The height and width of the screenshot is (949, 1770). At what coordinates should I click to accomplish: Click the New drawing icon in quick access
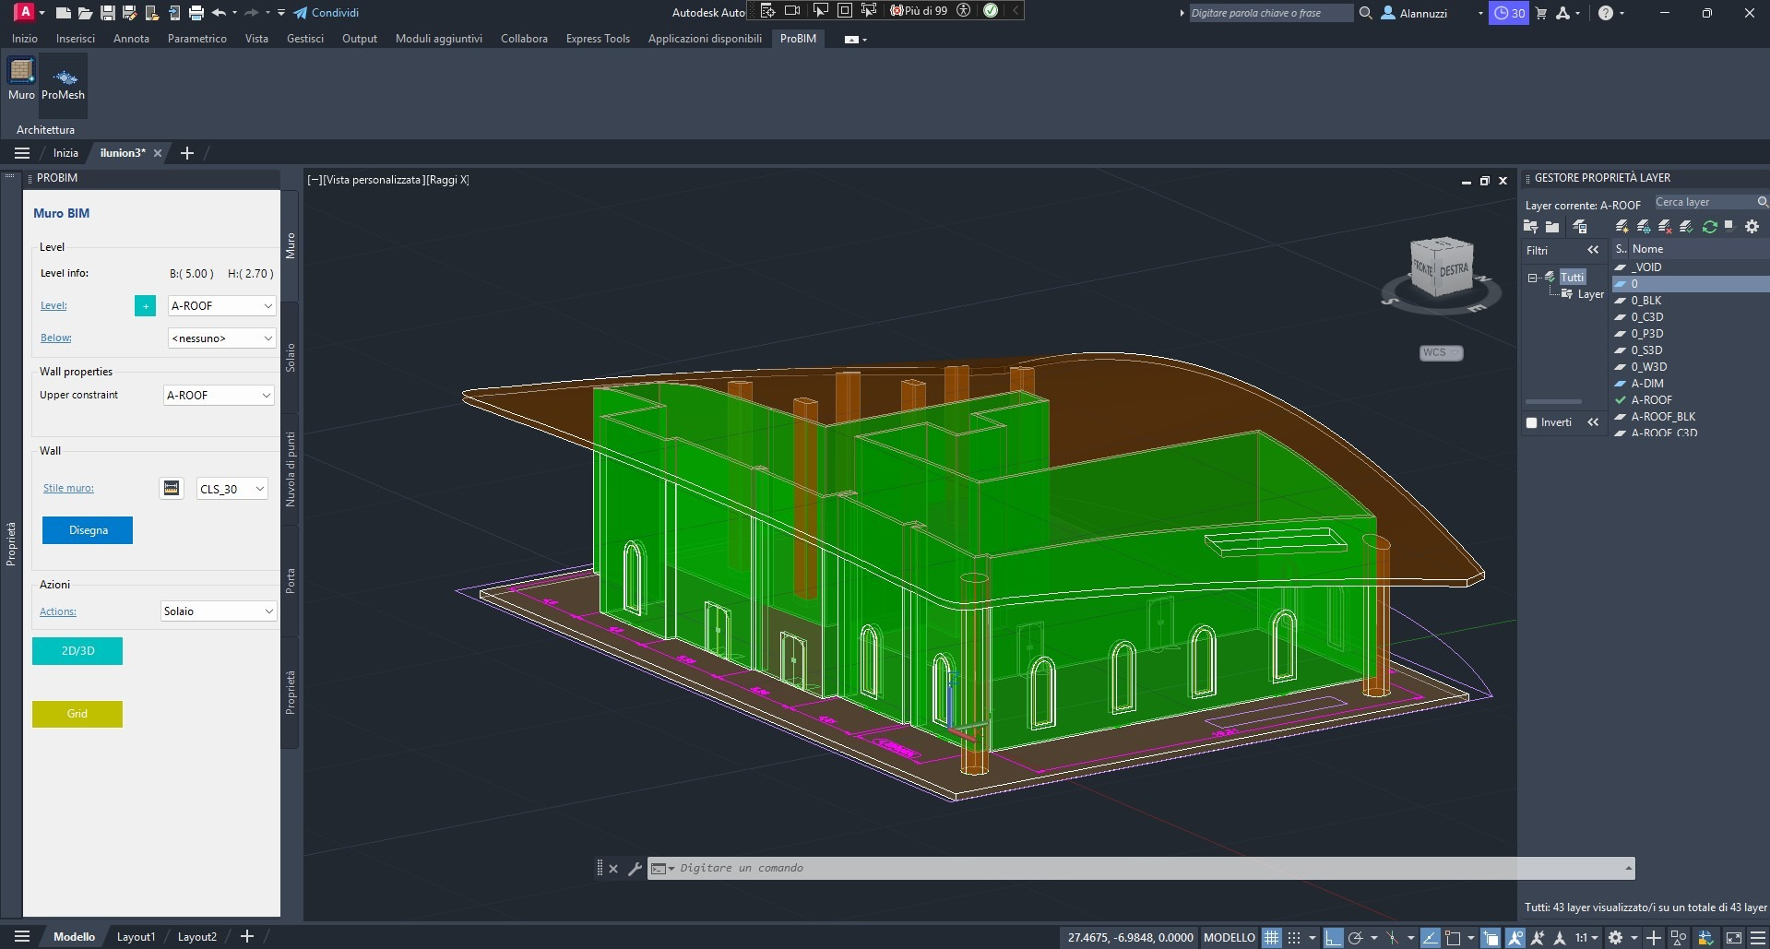[x=63, y=13]
